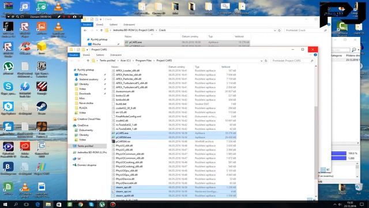Open File Explorer from the taskbar
The height and width of the screenshot is (208, 369).
click(x=48, y=205)
